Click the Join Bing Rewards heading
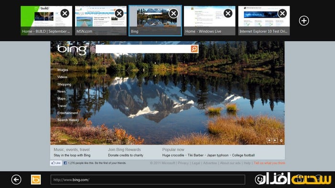335x188 pixels. pyautogui.click(x=124, y=149)
